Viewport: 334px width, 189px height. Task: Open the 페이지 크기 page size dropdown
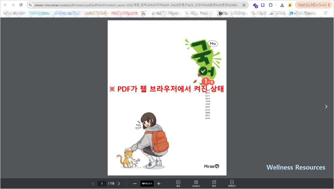[147, 183]
